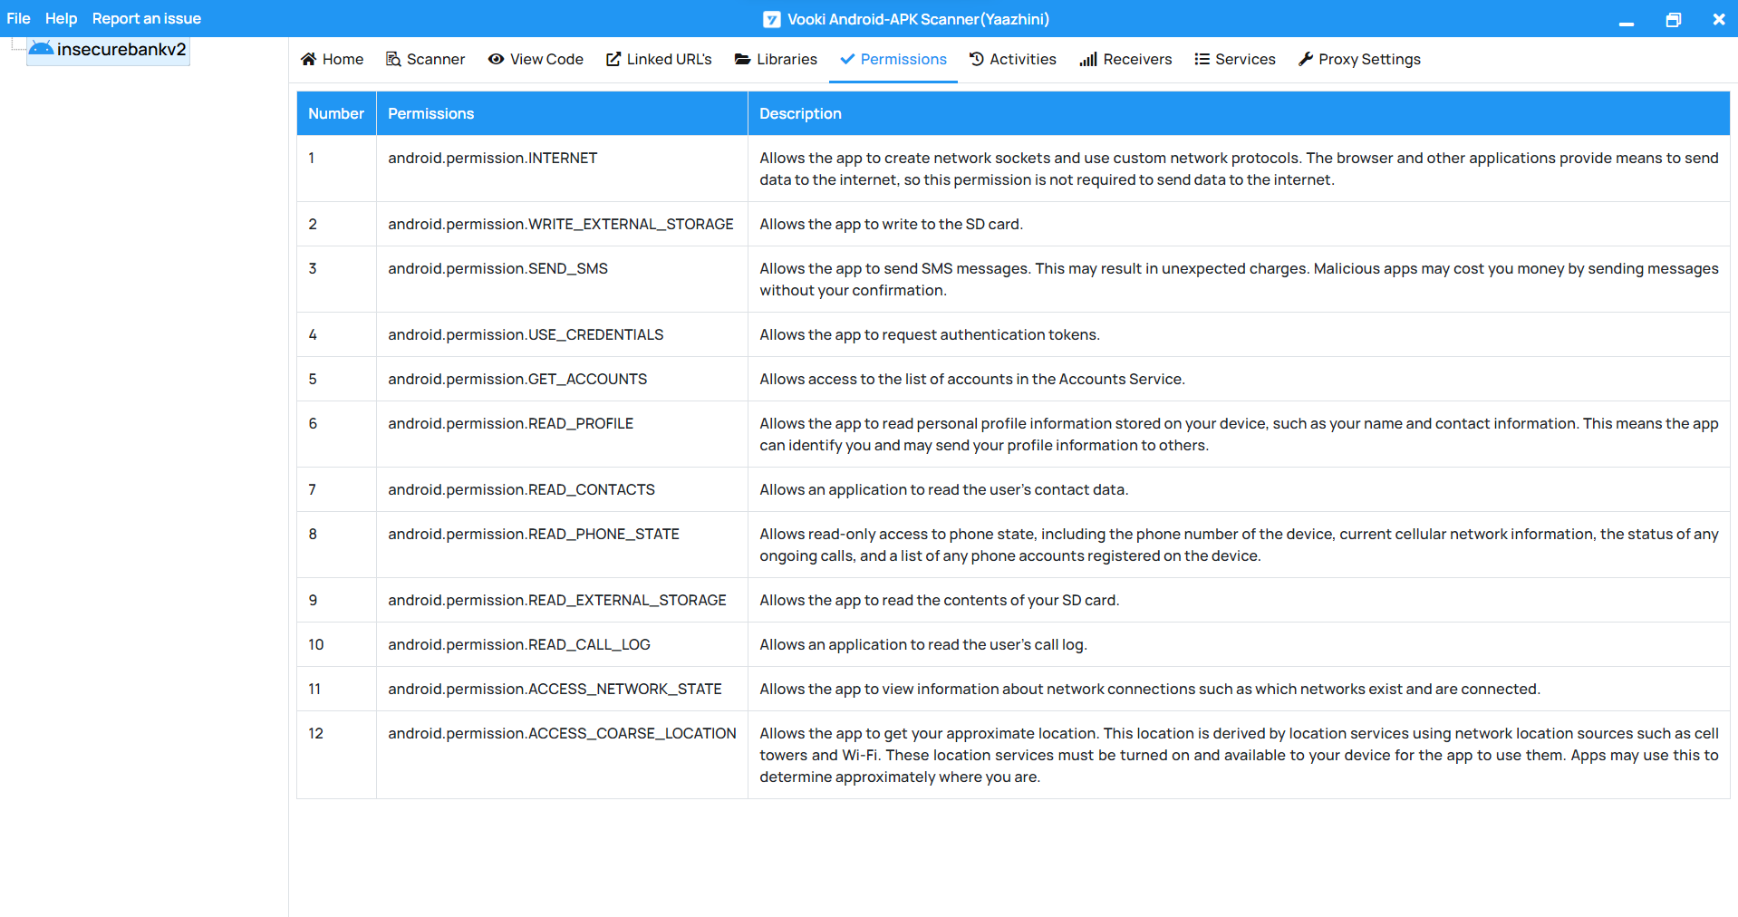
Task: Open the Libraries tab
Action: click(776, 59)
